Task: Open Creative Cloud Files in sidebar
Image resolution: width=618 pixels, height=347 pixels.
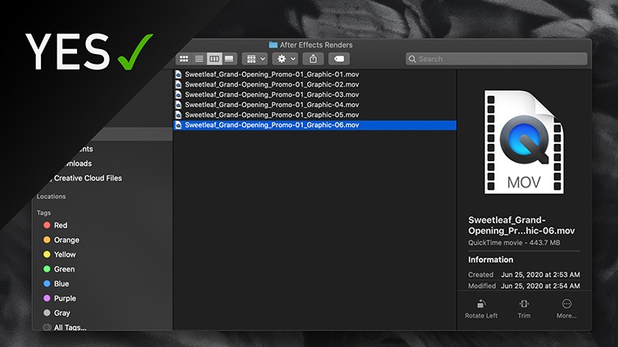Action: (88, 178)
